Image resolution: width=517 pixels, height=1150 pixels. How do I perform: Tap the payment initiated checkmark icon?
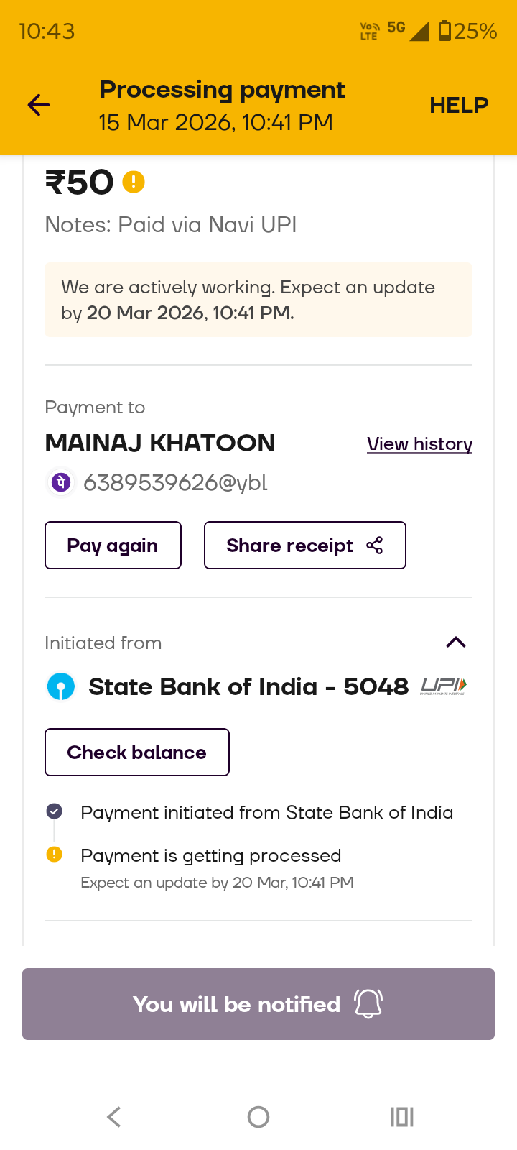[54, 811]
